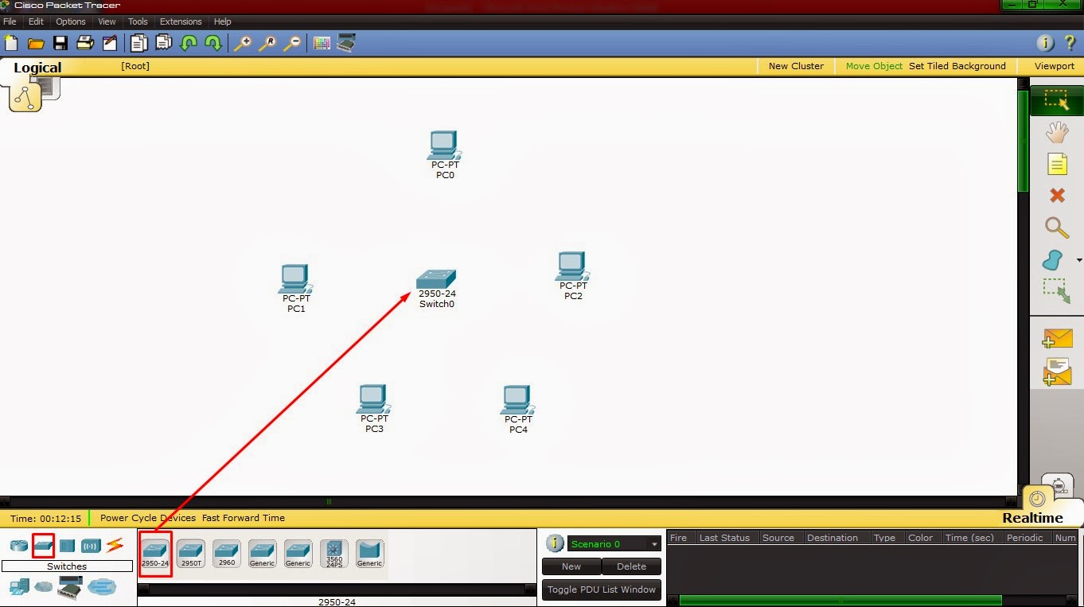Expand the shape drawing tool options arrow
Screen dimensions: 1084x607
click(1079, 259)
